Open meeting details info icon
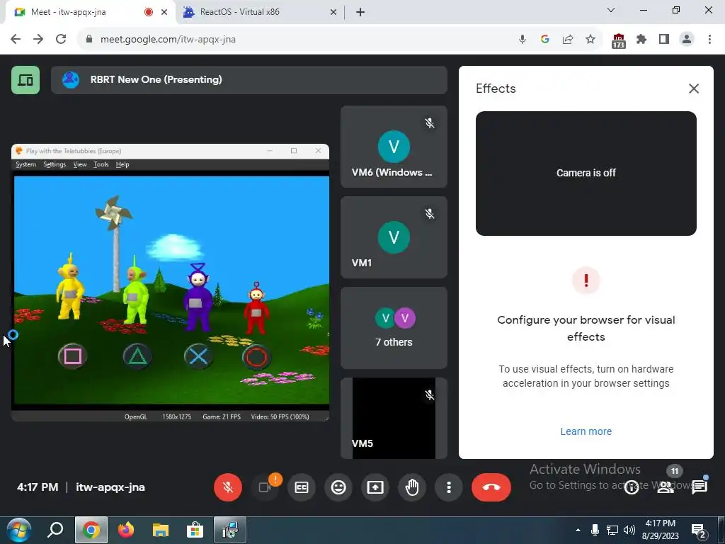The width and height of the screenshot is (725, 544). 632,487
